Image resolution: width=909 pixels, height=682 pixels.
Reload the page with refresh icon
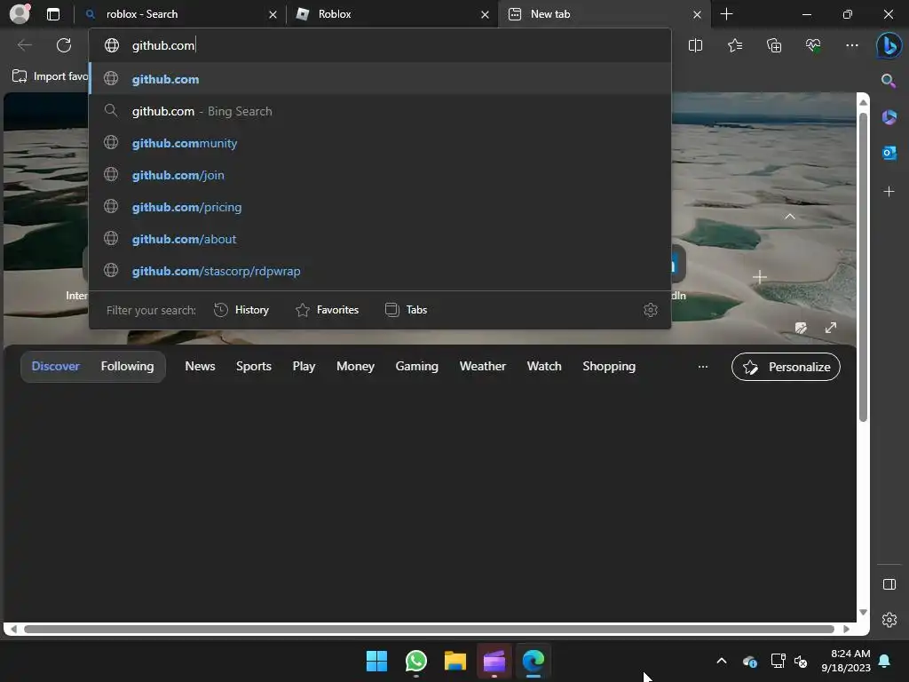pyautogui.click(x=64, y=45)
